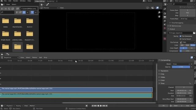Open the World properties tab
The width and height of the screenshot is (196, 110).
(165, 28)
